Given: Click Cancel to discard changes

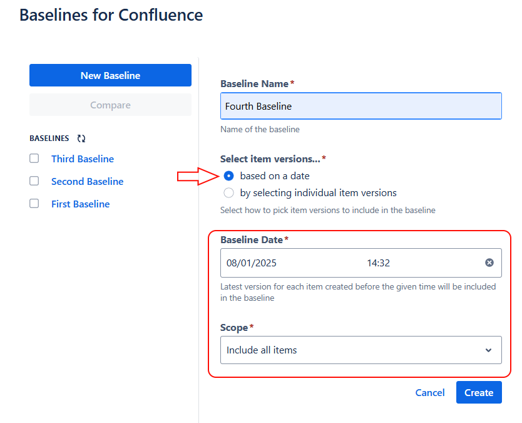Looking at the screenshot, I should [x=430, y=392].
